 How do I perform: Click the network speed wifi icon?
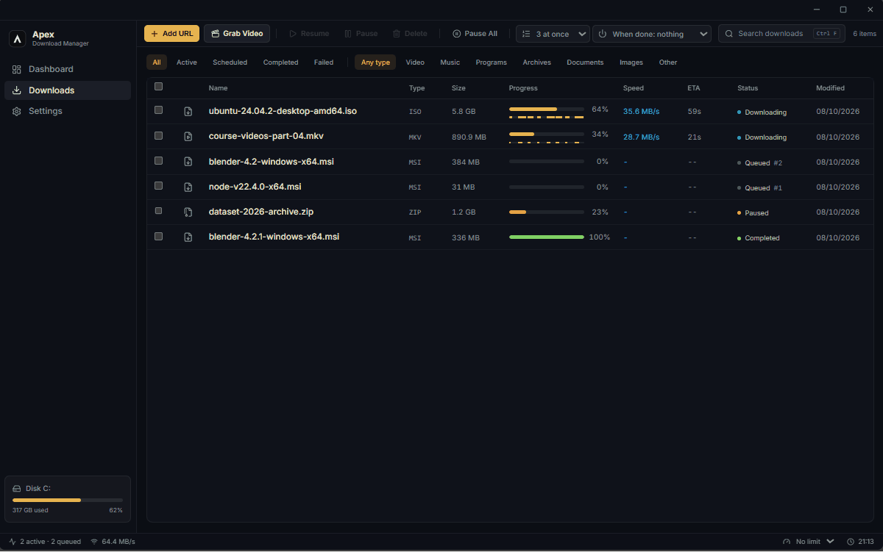(x=94, y=542)
